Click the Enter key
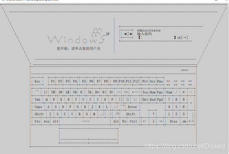 [x=132, y=107]
